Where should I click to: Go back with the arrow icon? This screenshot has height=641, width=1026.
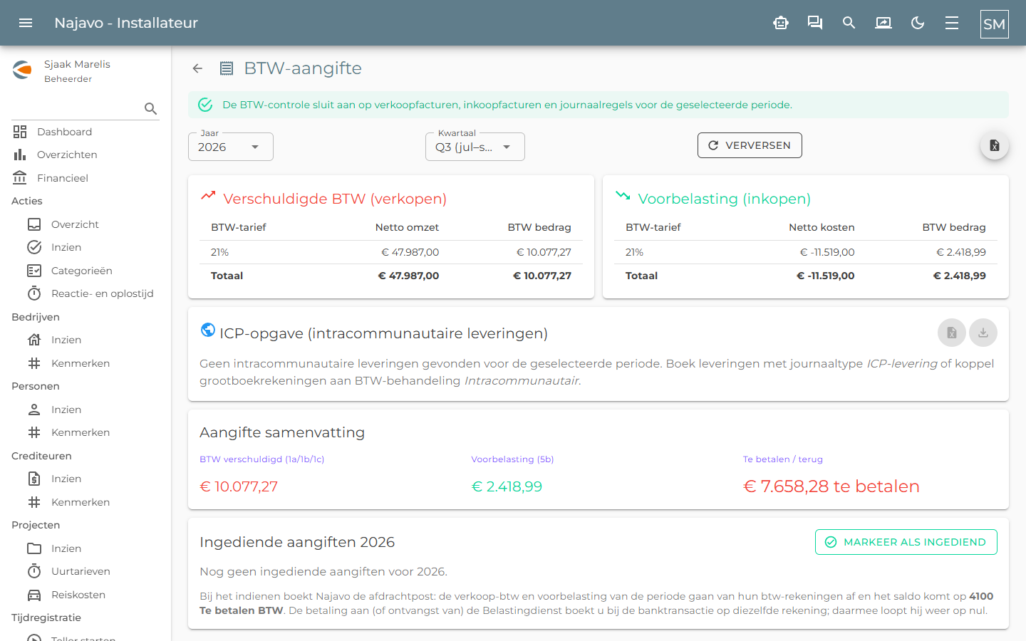tap(197, 68)
